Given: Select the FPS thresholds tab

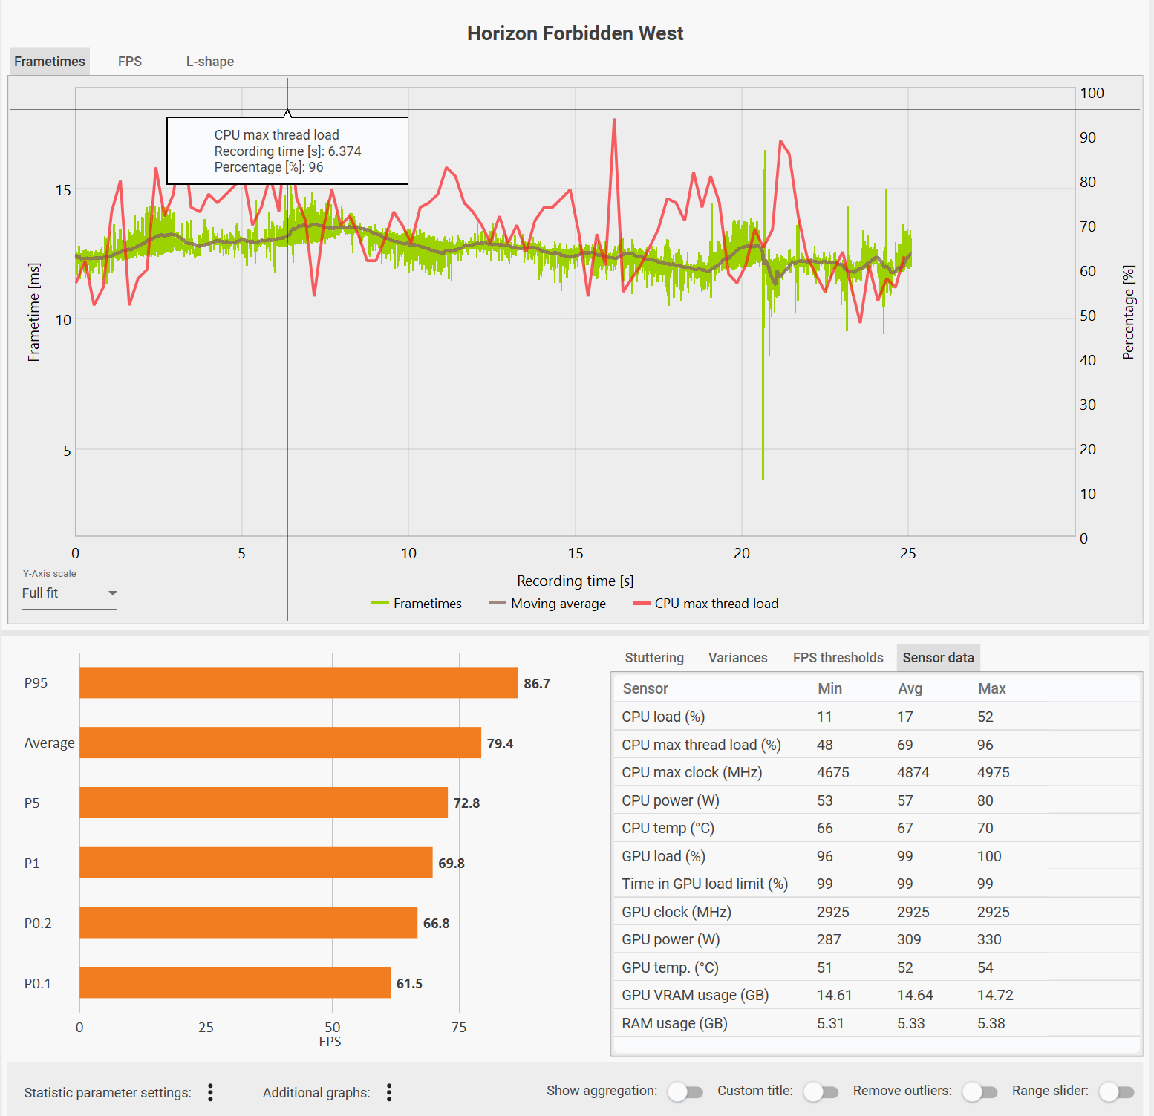Looking at the screenshot, I should (x=838, y=658).
